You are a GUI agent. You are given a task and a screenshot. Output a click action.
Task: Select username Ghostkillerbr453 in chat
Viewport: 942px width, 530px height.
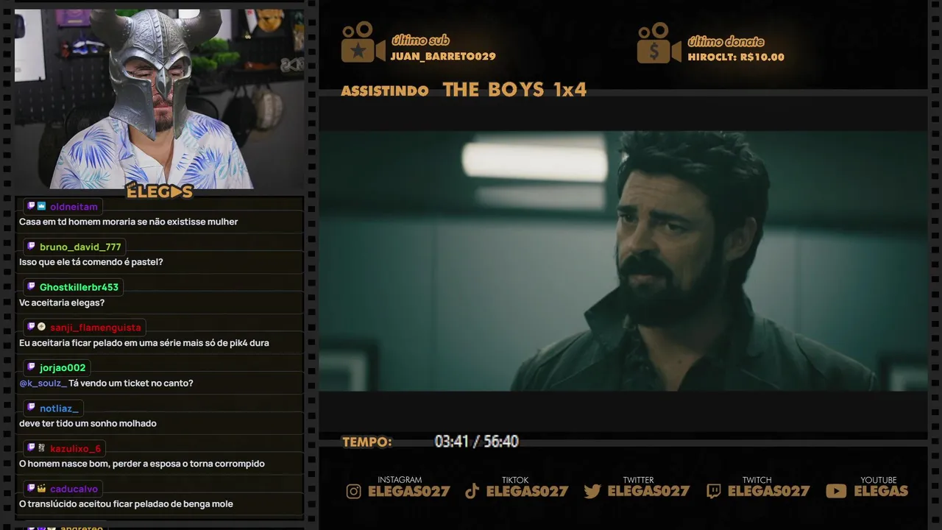click(x=79, y=287)
